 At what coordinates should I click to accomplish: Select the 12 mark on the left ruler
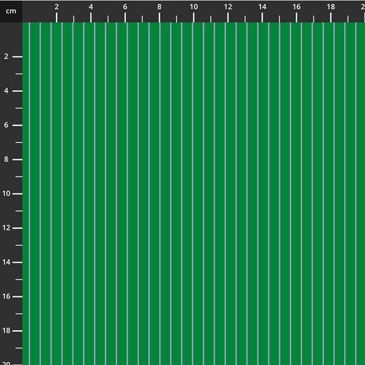click(x=6, y=228)
